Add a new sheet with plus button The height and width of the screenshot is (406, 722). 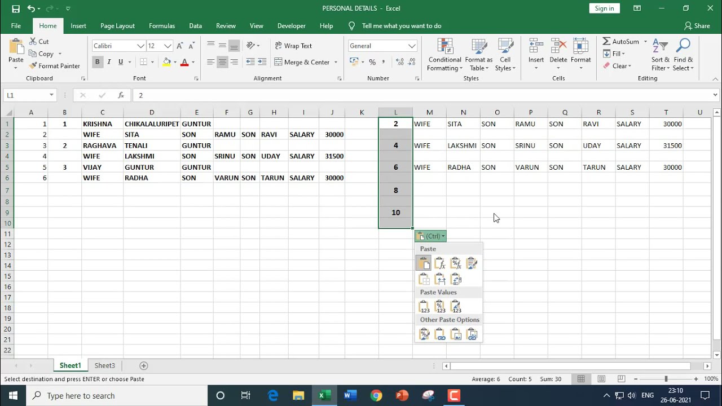point(143,365)
